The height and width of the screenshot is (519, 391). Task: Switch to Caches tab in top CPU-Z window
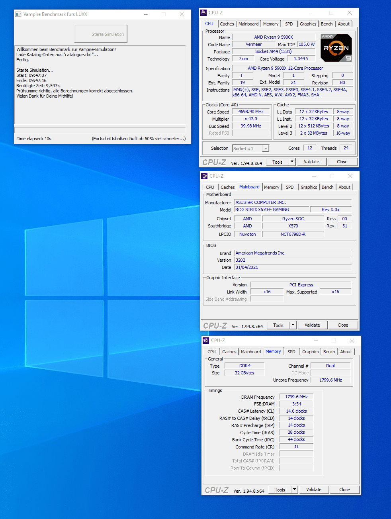coord(227,24)
